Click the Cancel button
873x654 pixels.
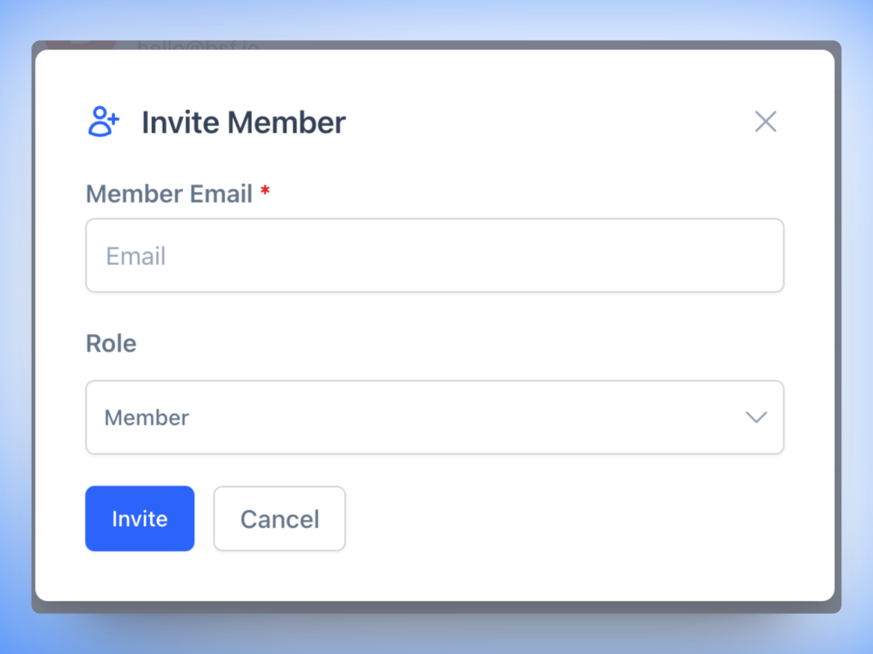pos(280,519)
